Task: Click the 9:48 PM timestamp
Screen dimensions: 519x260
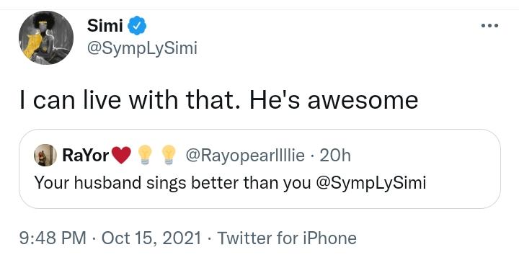Action: (53, 238)
